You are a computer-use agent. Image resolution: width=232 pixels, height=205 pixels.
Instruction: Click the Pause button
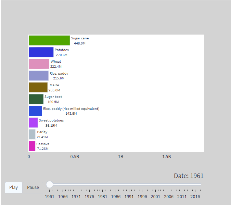(33, 188)
